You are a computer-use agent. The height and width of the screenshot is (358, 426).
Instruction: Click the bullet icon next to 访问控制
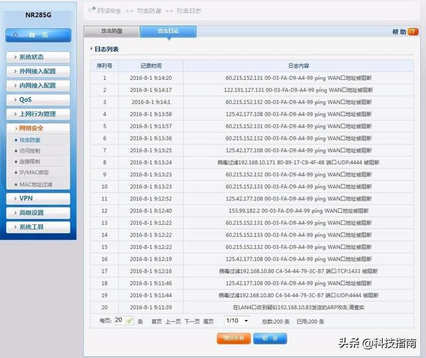point(16,151)
